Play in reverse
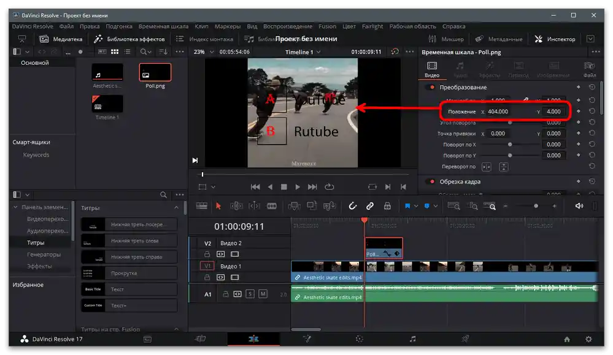Screen dimensions: 613x355 point(270,187)
